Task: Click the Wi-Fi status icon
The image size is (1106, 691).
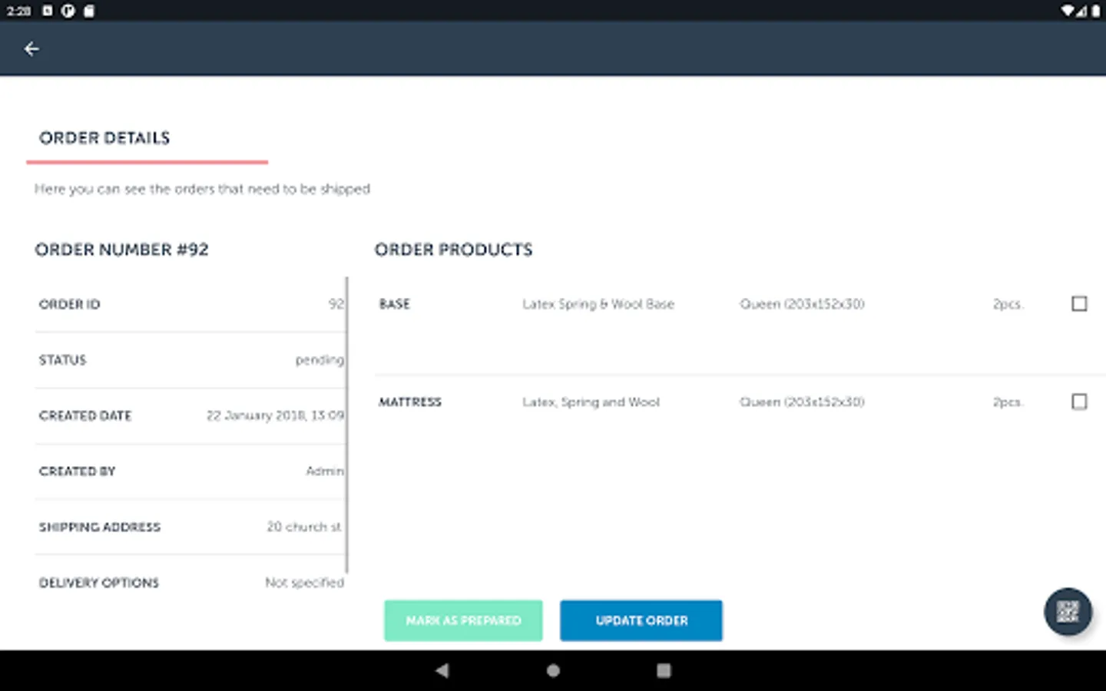Action: coord(1068,11)
